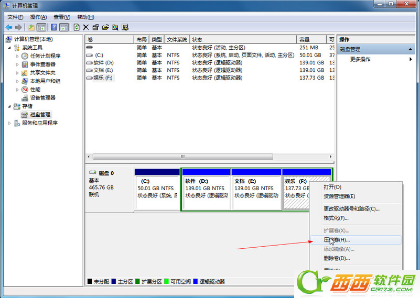Open the 查看(V) menu
420x298 pixels.
62,17
